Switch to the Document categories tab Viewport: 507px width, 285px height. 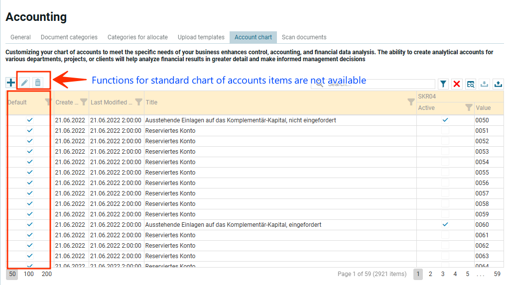point(69,37)
